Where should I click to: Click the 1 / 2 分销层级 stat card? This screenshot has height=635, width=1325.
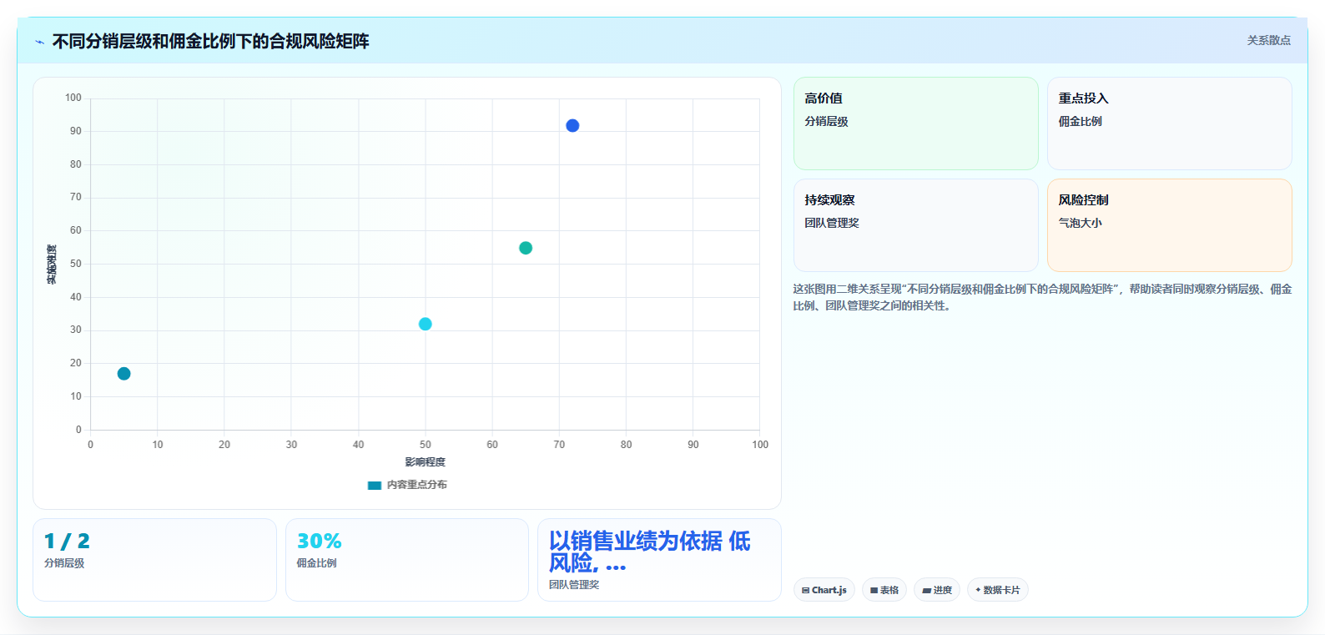coord(154,560)
